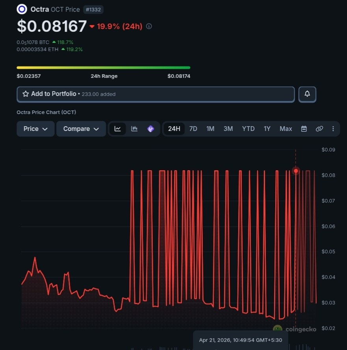Click the $0.02357 range low value
Image resolution: width=347 pixels, height=350 pixels.
click(x=29, y=76)
